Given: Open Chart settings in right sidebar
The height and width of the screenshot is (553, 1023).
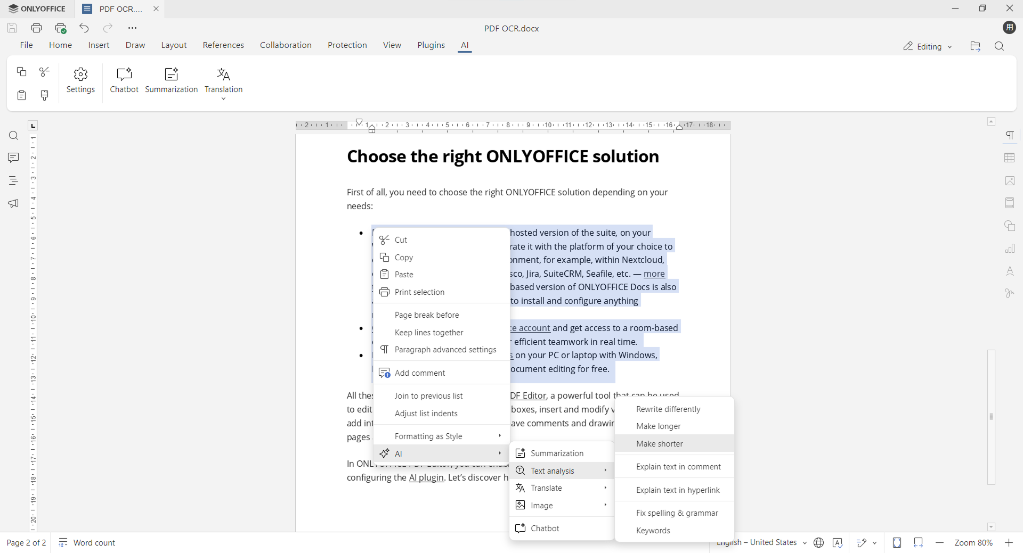Looking at the screenshot, I should coord(1010,249).
